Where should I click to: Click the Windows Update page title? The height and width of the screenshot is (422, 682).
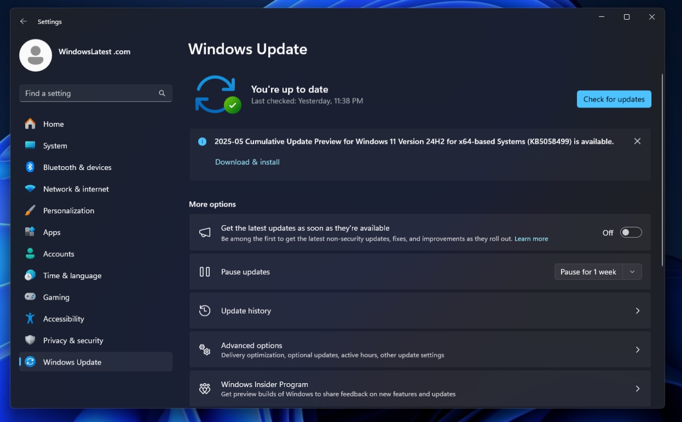[248, 49]
